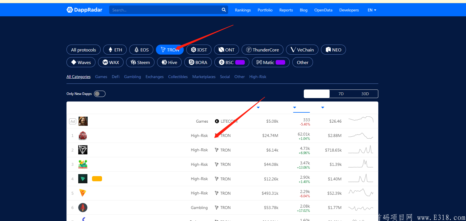Image resolution: width=466 pixels, height=221 pixels.
Task: Sort by the underlined middle column arrow
Action: 295,107
